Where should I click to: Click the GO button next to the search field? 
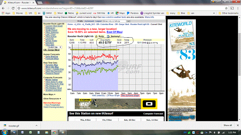pos(128,21)
